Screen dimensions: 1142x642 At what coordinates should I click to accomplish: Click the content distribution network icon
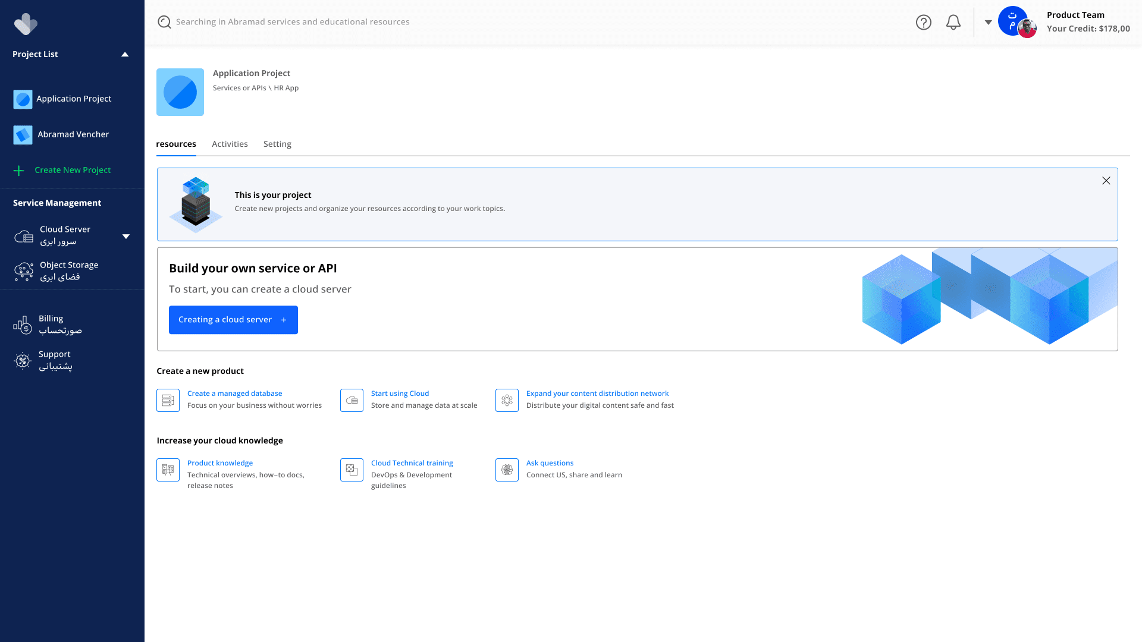pos(507,400)
